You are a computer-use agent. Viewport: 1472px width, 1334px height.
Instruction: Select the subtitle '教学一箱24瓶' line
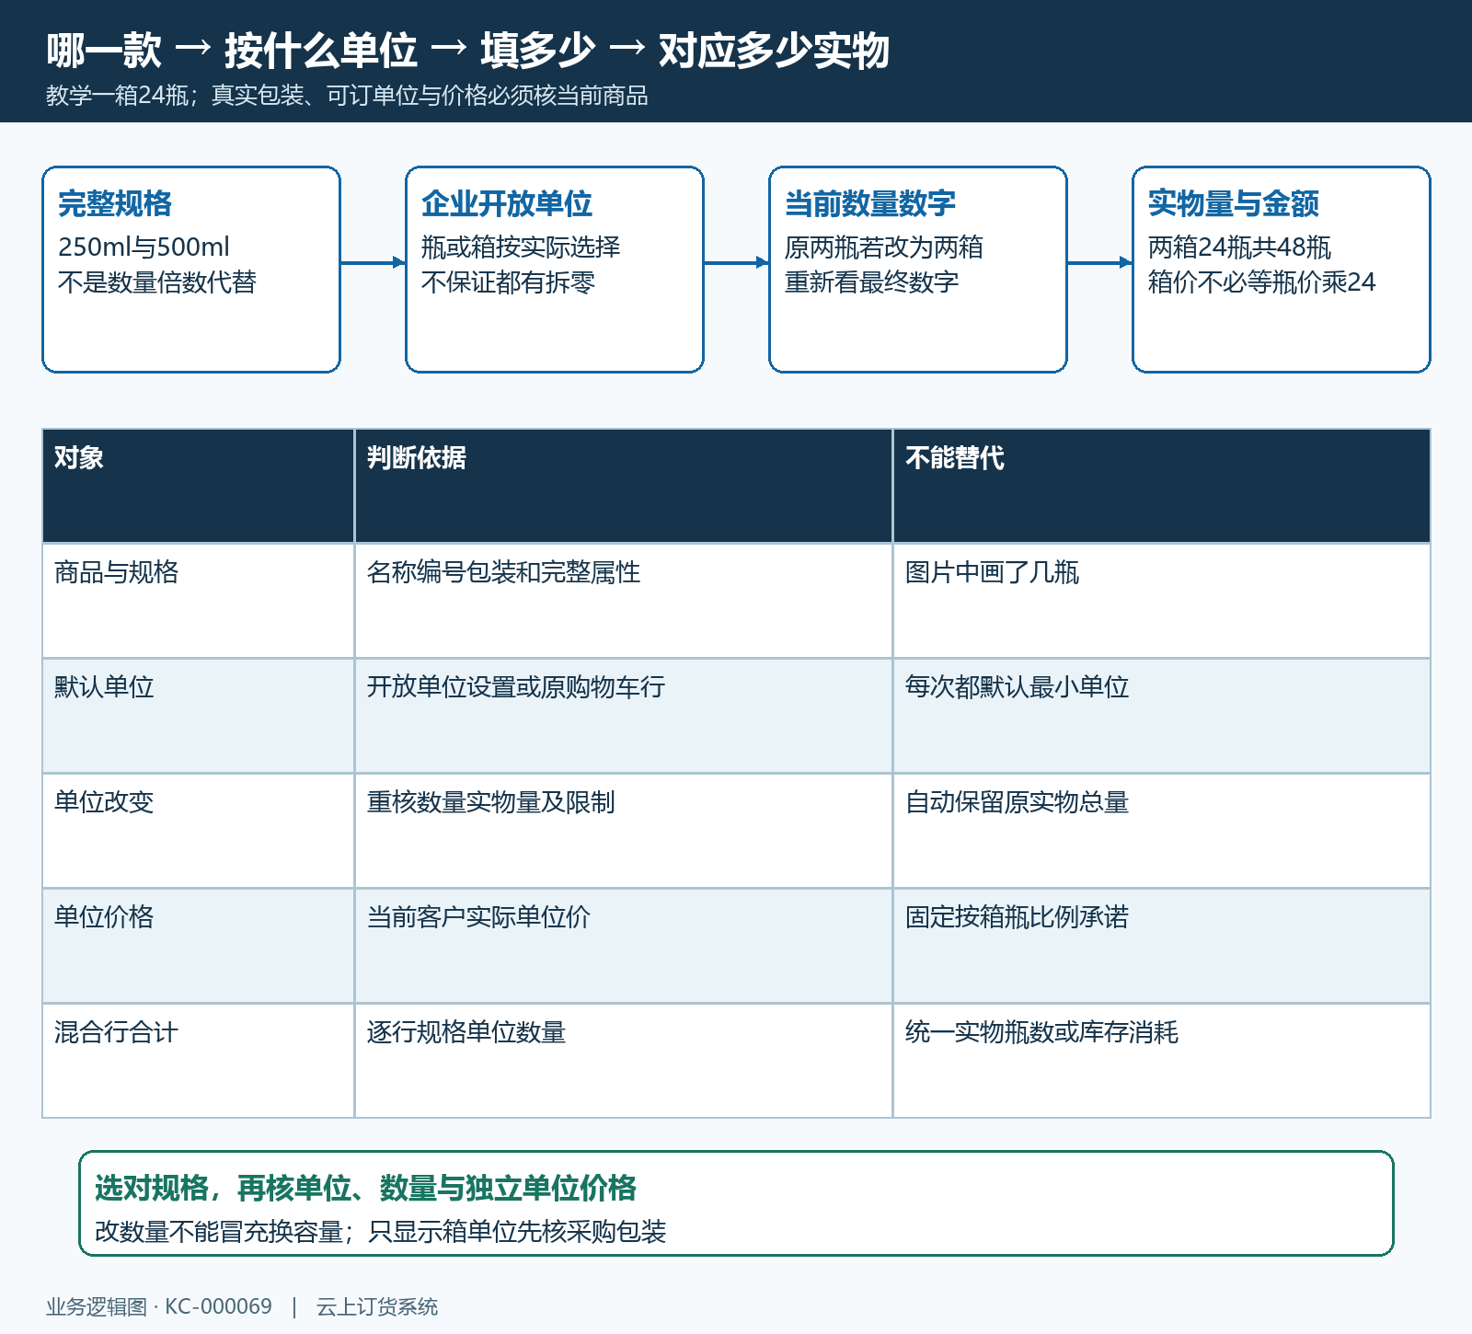(x=347, y=96)
